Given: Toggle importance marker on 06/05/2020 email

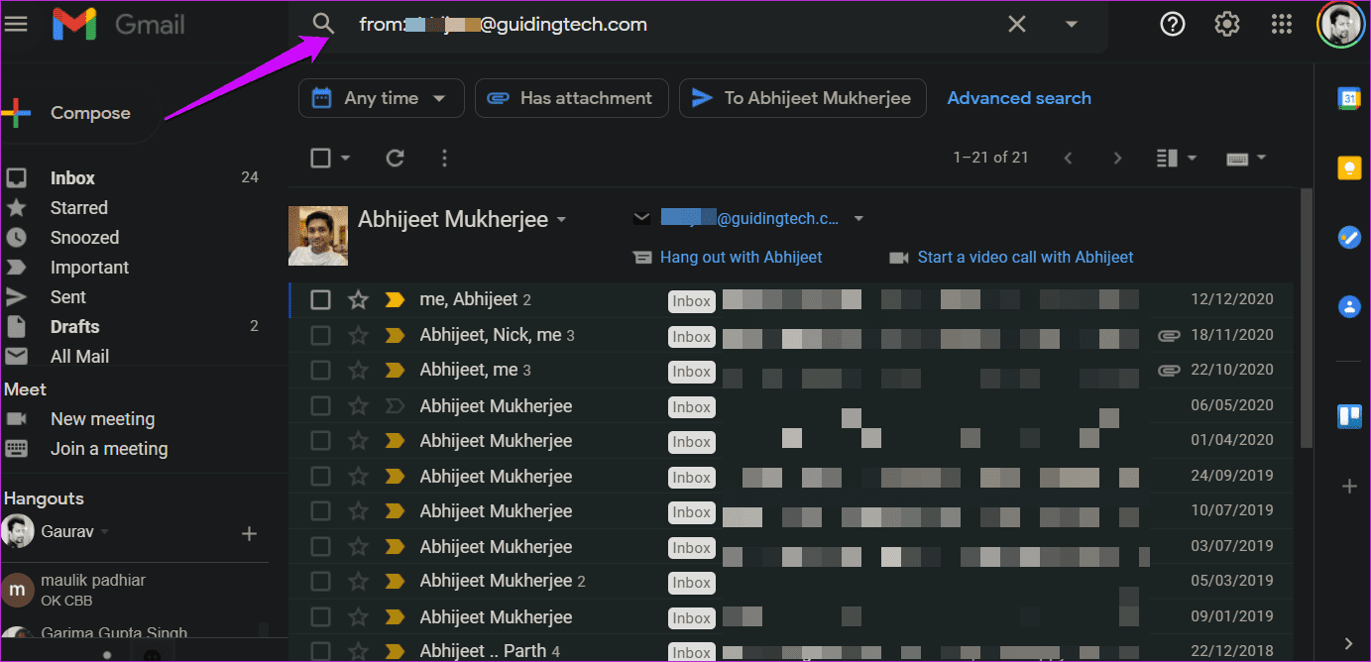Looking at the screenshot, I should tap(395, 405).
